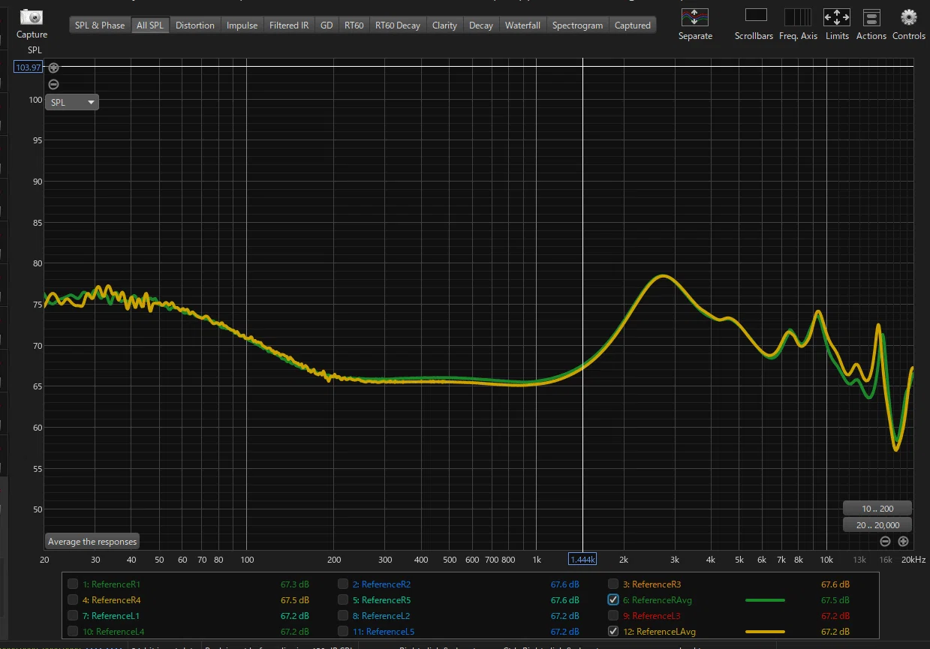Enable the ReferenceL3 trace checkbox
930x649 pixels.
pos(613,615)
